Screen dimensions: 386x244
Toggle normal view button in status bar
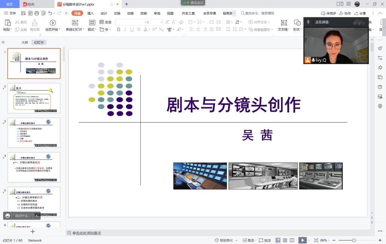click(278, 240)
